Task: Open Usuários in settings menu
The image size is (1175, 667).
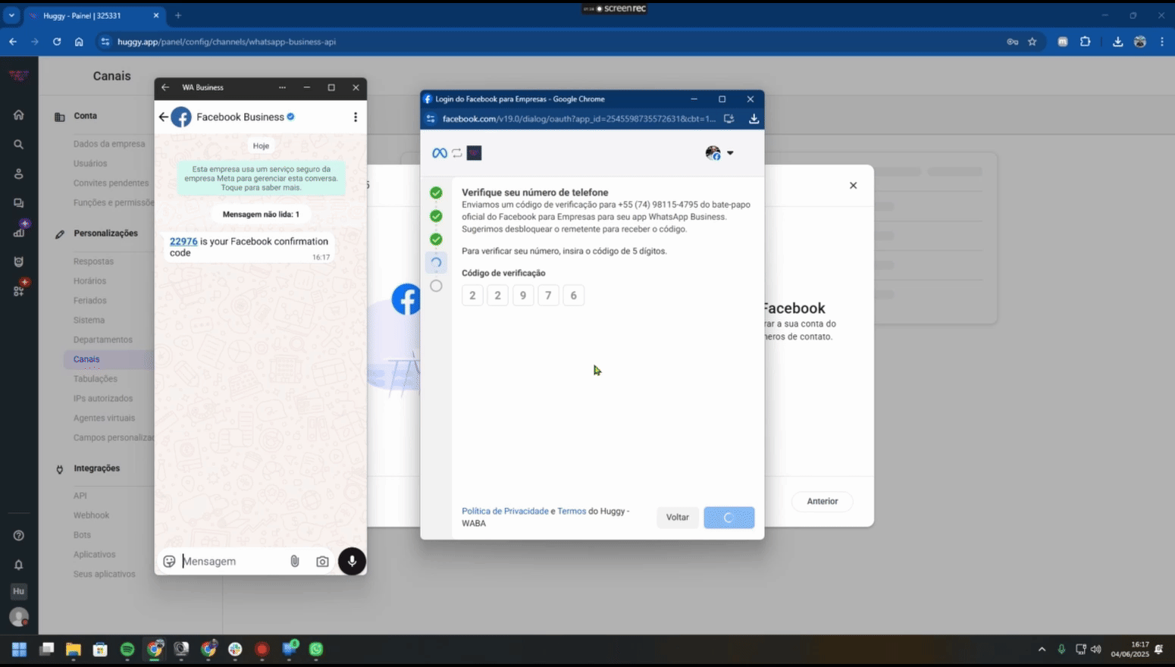Action: (x=90, y=164)
